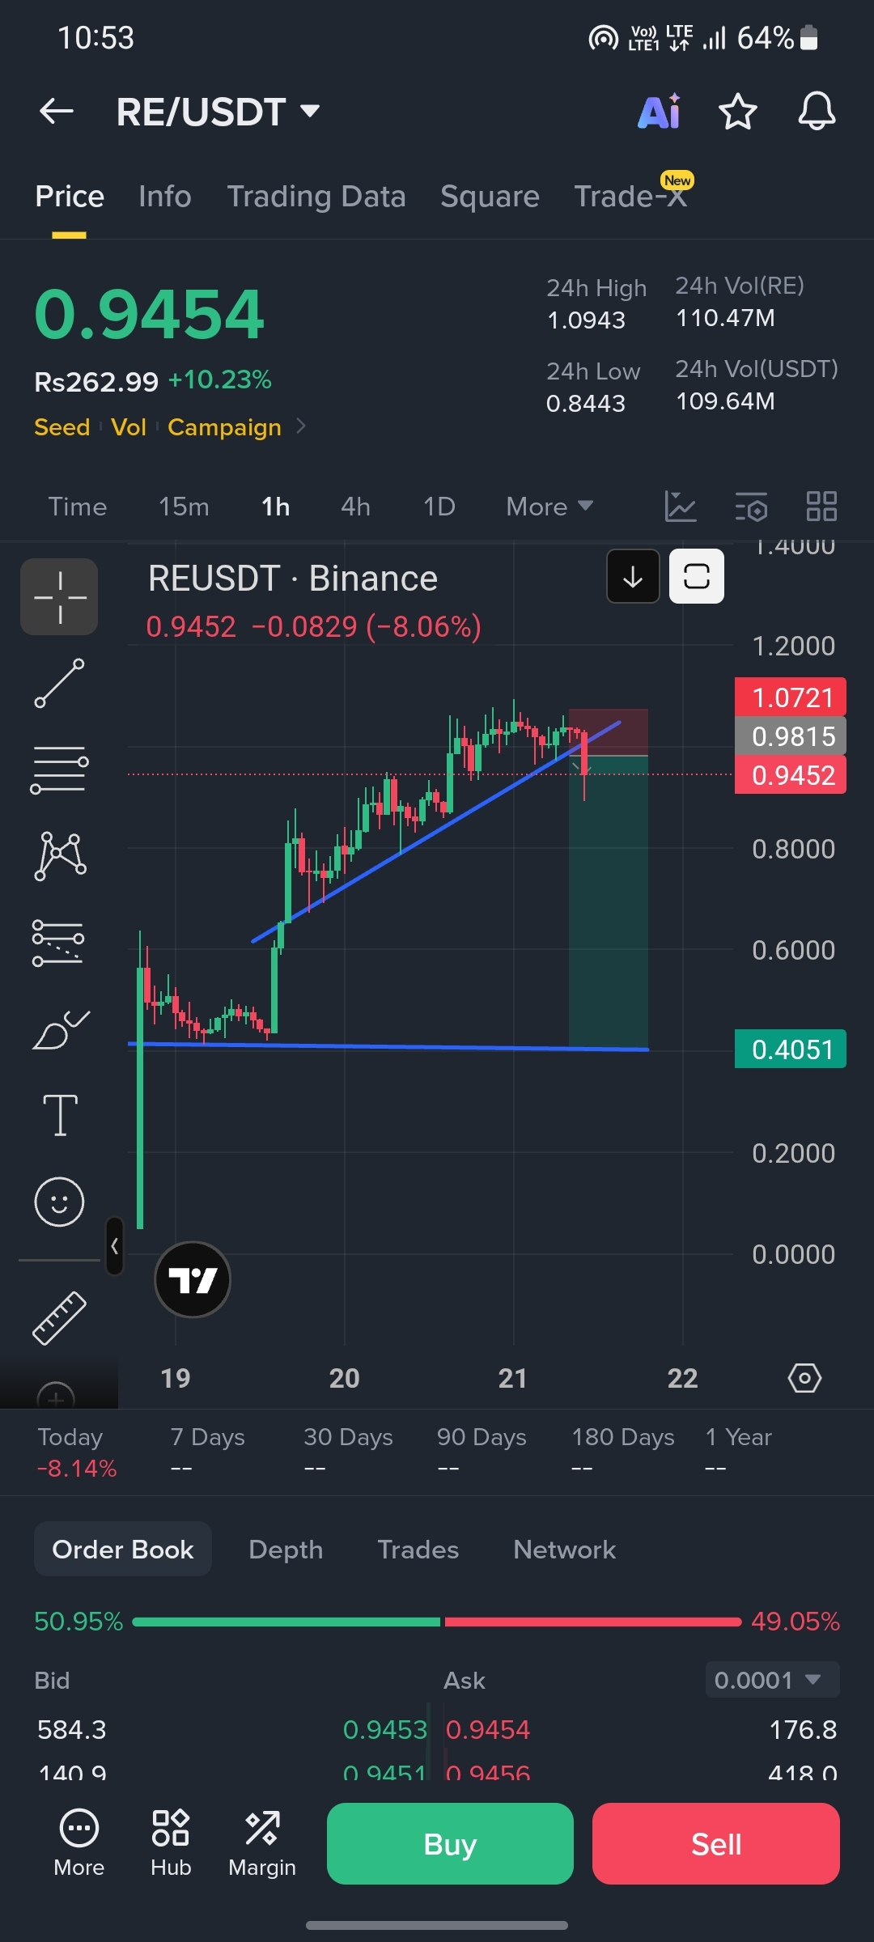This screenshot has width=874, height=1942.
Task: Open the Square tab
Action: pos(490,197)
